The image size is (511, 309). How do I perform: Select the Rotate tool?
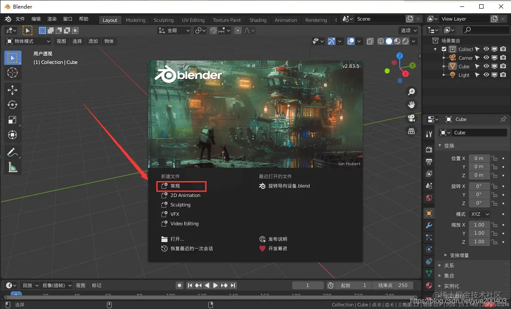pos(13,105)
